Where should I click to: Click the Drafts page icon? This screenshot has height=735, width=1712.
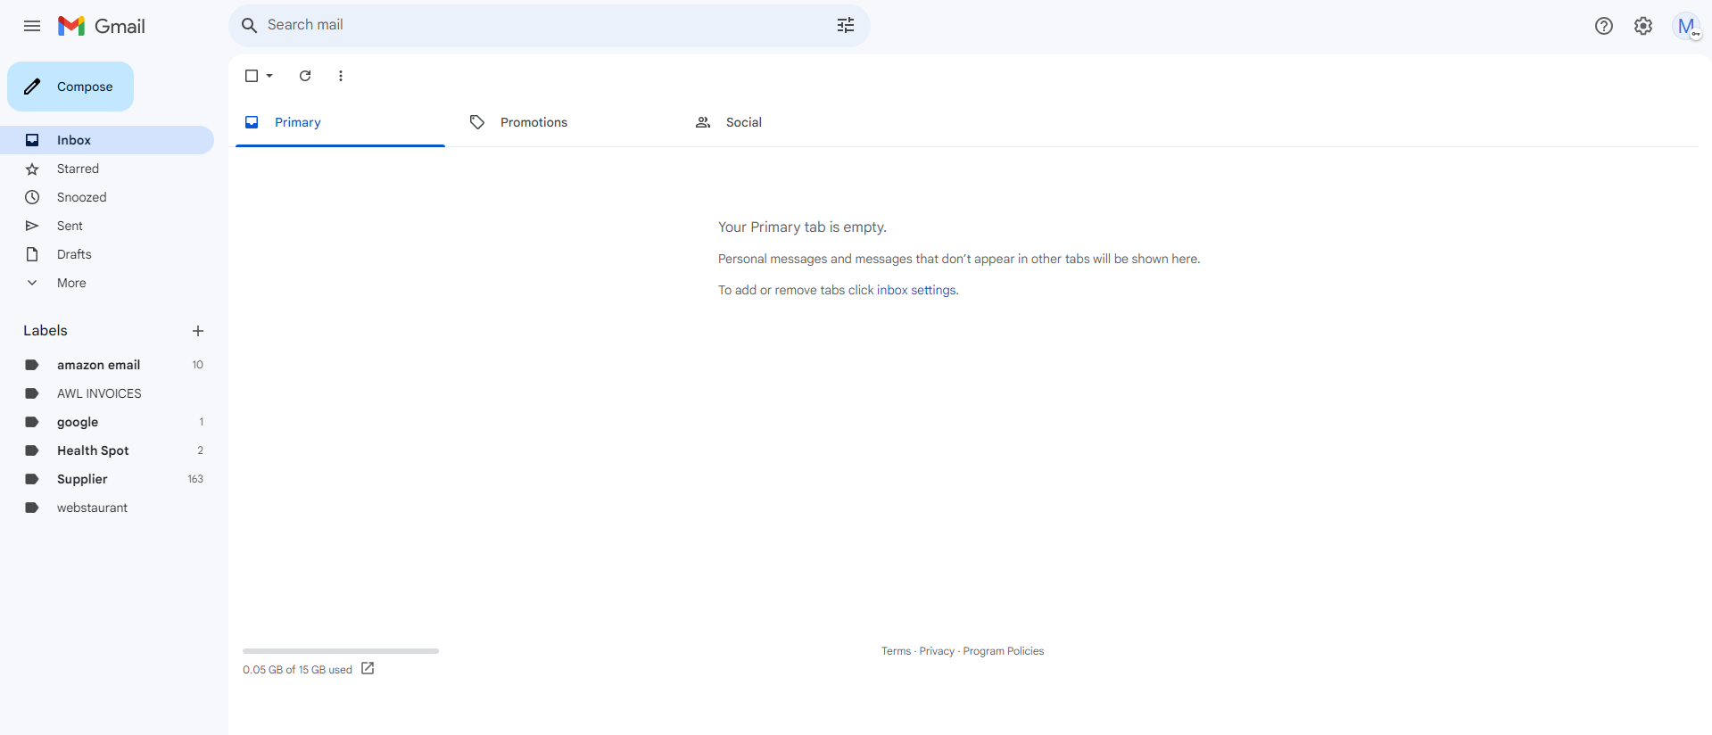click(x=32, y=254)
